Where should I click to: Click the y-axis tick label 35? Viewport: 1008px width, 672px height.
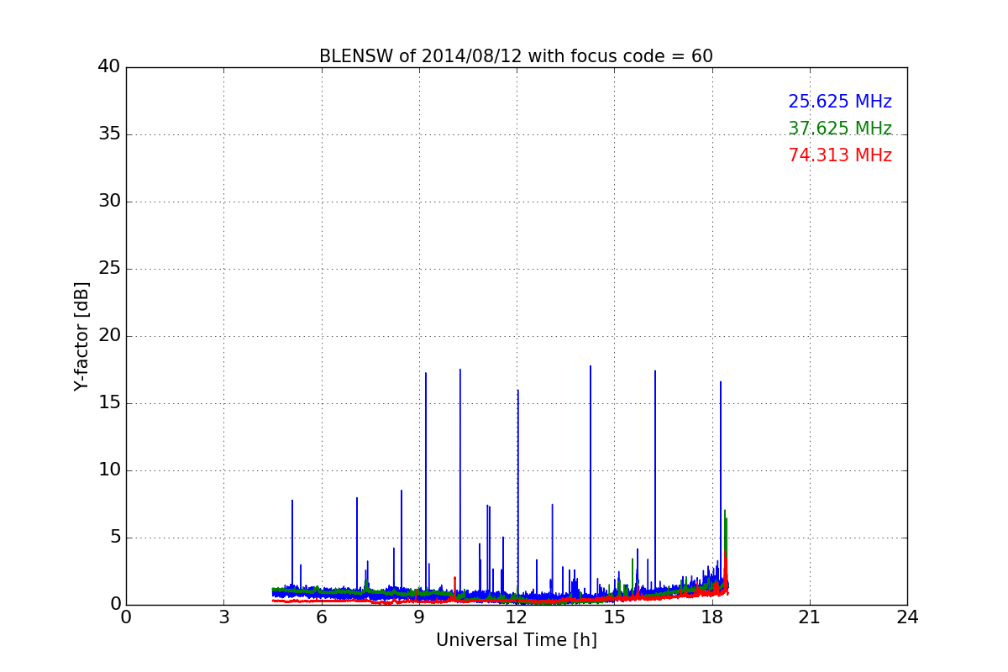pos(109,134)
